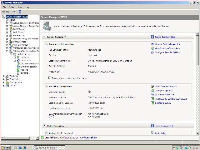Image resolution: width=200 pixels, height=150 pixels.
Task: Select the Server Manager (TEST) root node
Action: point(17,17)
